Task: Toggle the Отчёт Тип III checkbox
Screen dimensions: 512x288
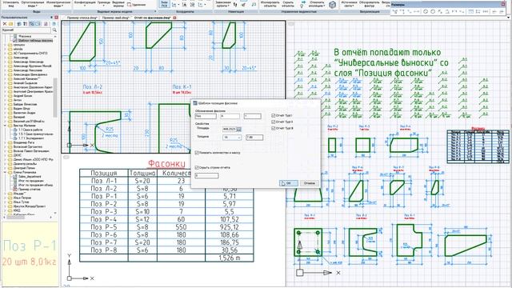Action: click(x=273, y=128)
